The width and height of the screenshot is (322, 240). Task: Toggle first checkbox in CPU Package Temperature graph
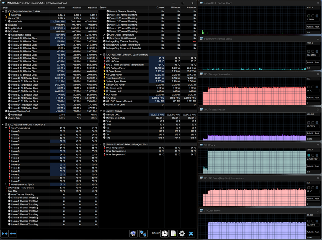click(x=308, y=87)
